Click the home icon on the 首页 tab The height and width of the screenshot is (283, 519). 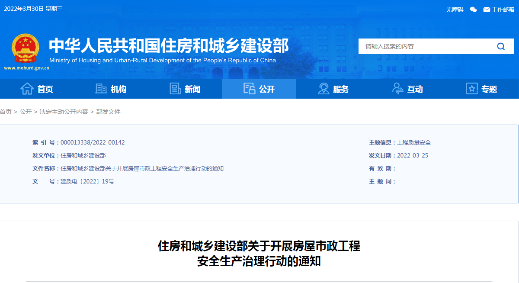28,88
